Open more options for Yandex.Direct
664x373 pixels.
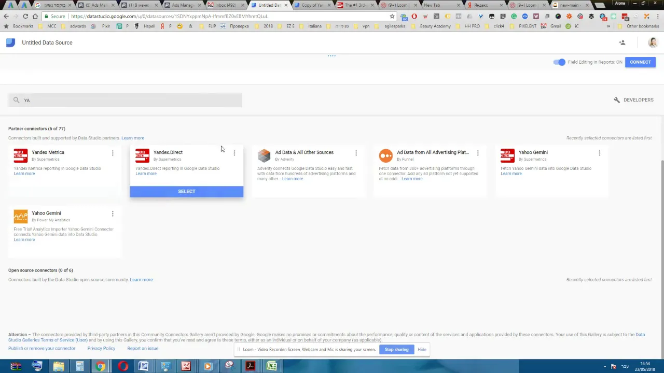[x=234, y=153]
